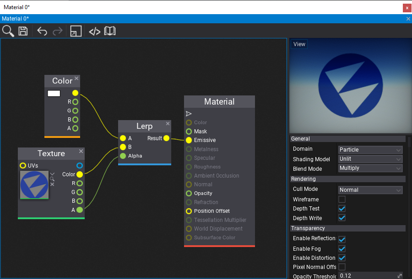
Task: Disable the Depth Test checkbox
Action: click(342, 209)
